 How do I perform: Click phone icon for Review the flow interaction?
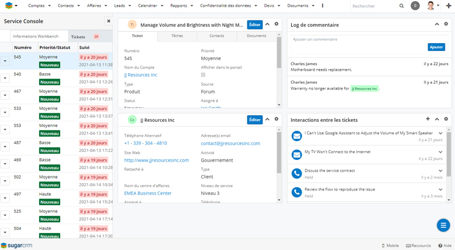click(296, 192)
